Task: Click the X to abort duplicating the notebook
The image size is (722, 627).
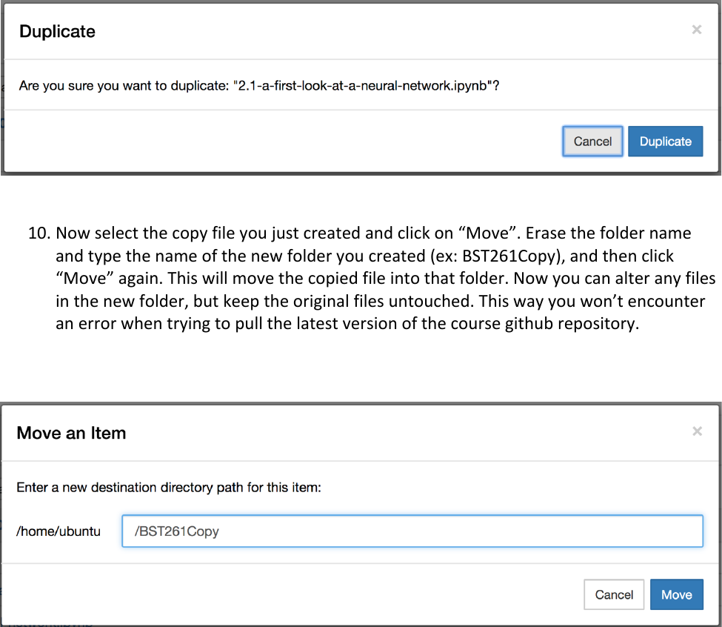Action: [x=696, y=30]
